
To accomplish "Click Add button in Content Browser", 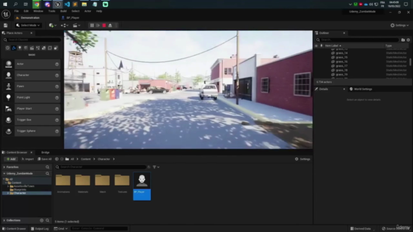I will (x=11, y=159).
